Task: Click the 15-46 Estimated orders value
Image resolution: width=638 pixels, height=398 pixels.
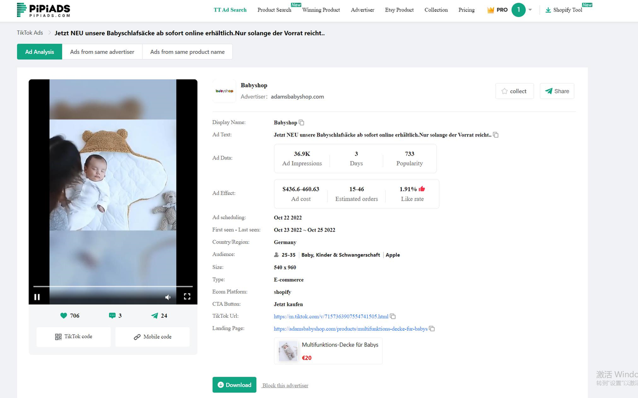Action: click(x=357, y=189)
